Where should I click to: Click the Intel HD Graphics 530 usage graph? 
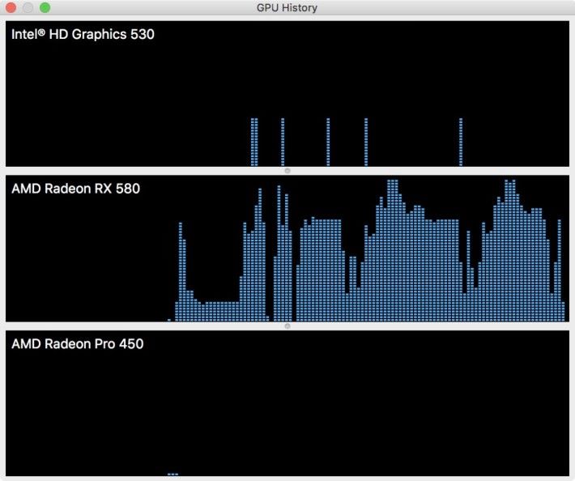[x=287, y=93]
